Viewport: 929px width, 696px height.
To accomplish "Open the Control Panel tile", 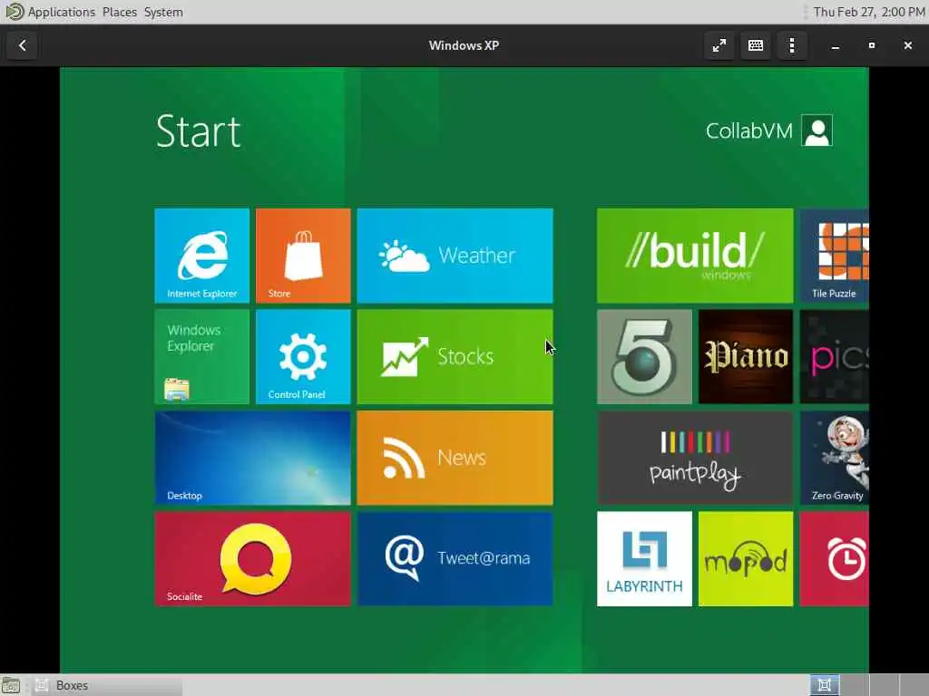I will pos(303,357).
